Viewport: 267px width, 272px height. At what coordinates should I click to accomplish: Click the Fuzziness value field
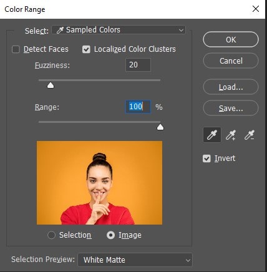[138, 65]
